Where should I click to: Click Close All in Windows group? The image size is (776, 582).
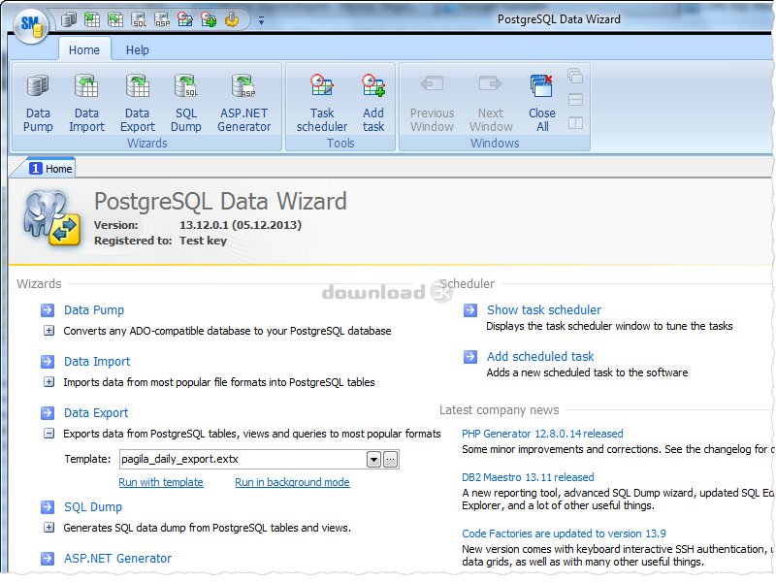[542, 103]
